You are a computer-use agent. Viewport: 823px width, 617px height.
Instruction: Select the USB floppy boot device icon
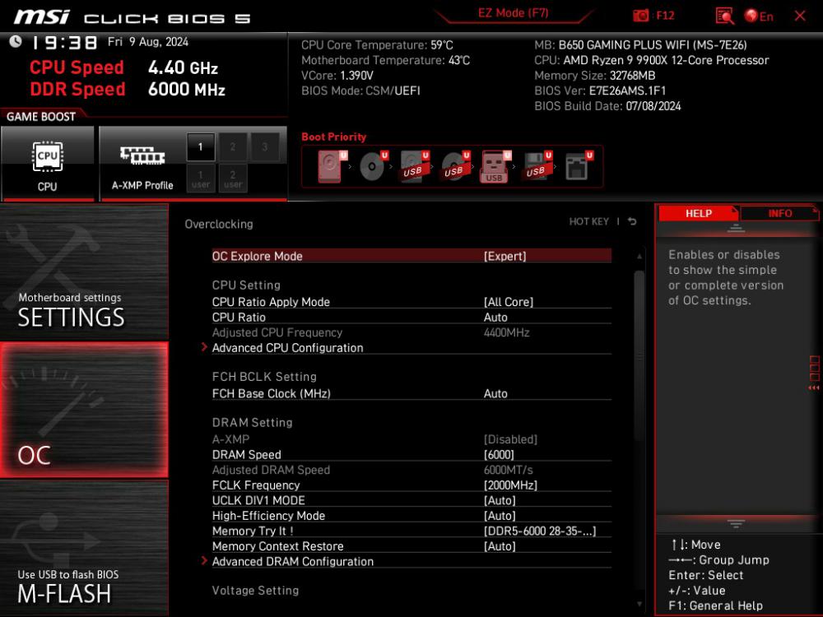537,166
